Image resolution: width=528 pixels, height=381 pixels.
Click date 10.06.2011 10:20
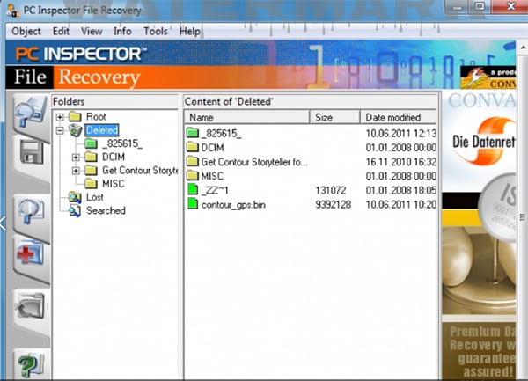(401, 205)
